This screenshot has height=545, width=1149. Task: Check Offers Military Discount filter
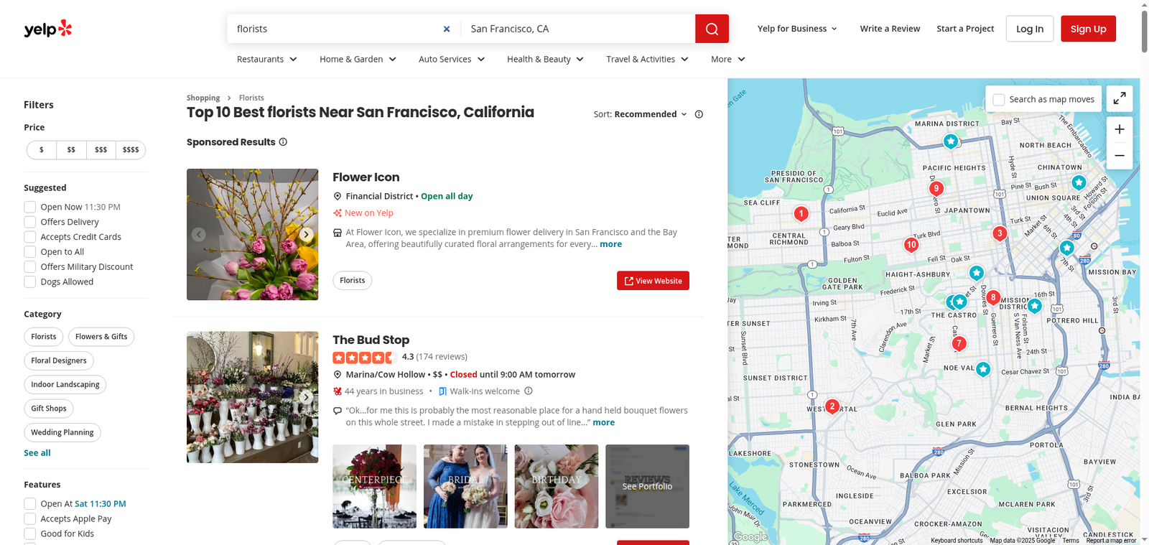pos(30,267)
